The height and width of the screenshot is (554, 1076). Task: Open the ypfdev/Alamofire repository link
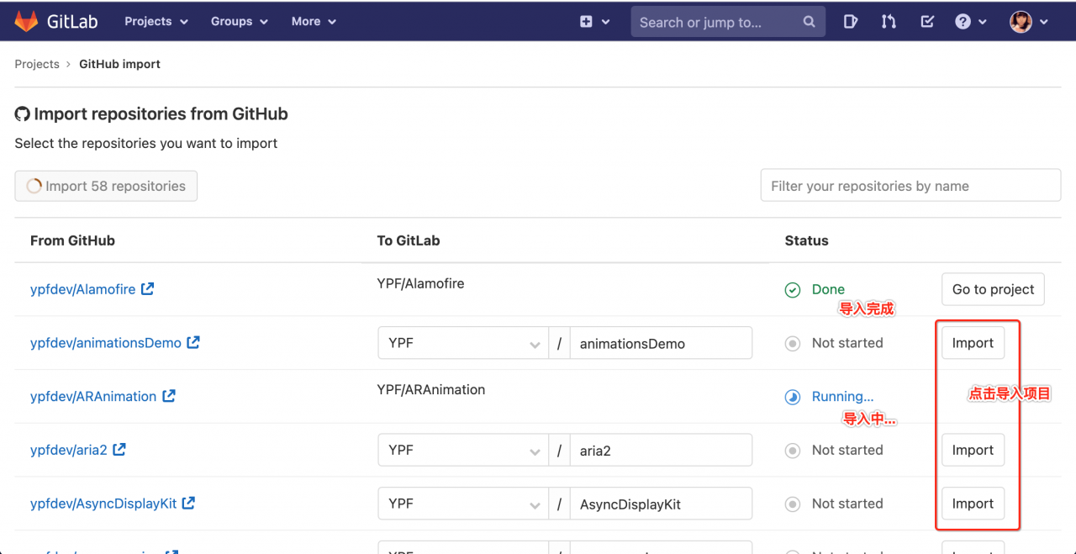(83, 288)
